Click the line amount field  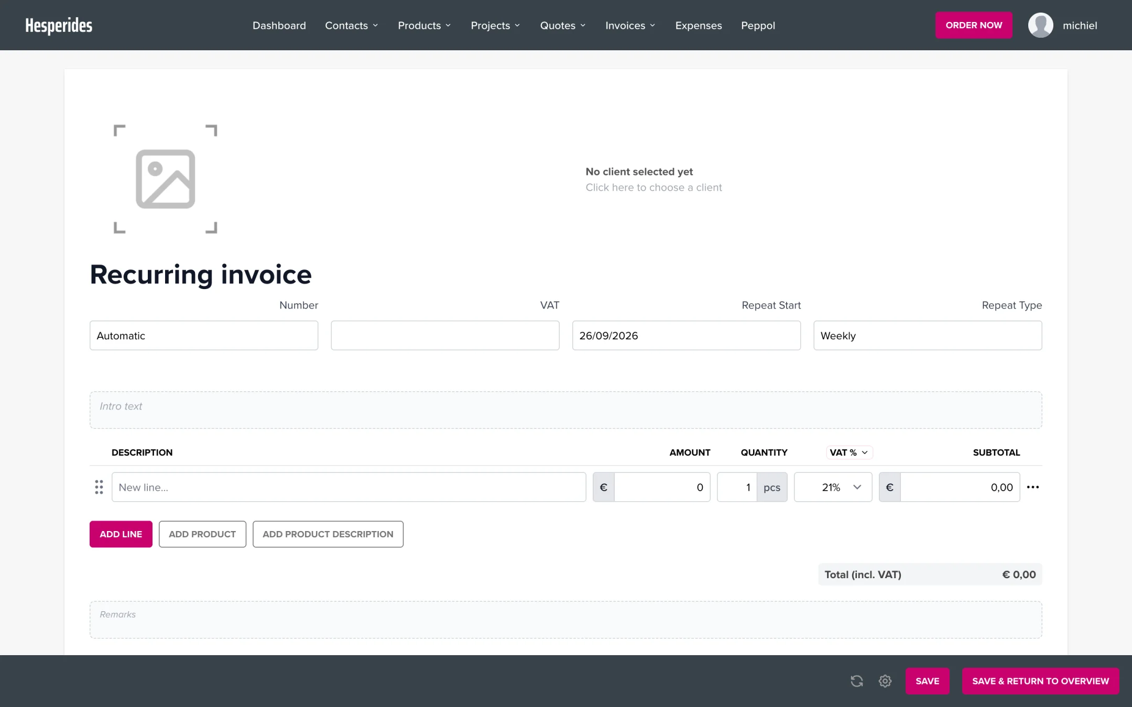[x=662, y=487]
